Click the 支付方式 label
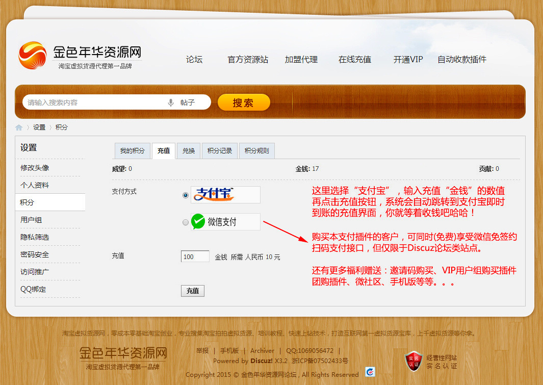Screen dimensions: 543x385 pyautogui.click(x=124, y=191)
